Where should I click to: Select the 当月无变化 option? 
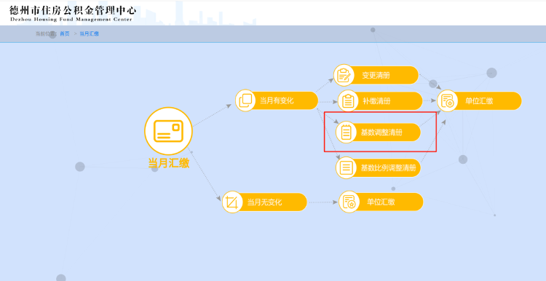pos(264,202)
